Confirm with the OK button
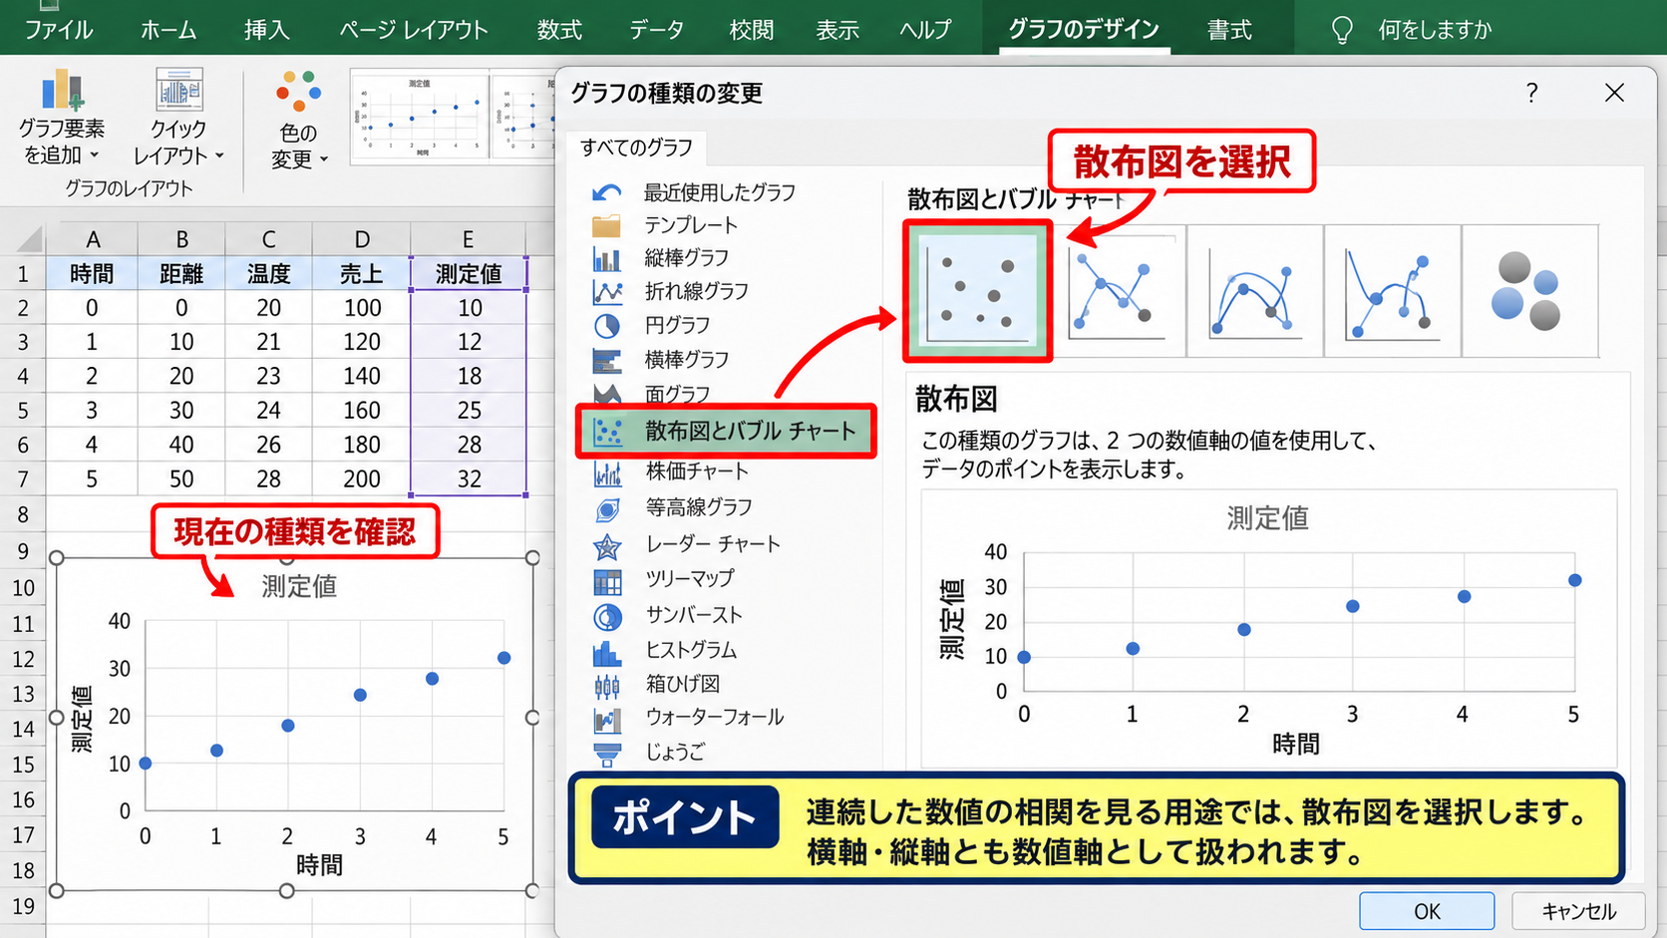Screen dimensions: 1667x938 tap(1427, 911)
